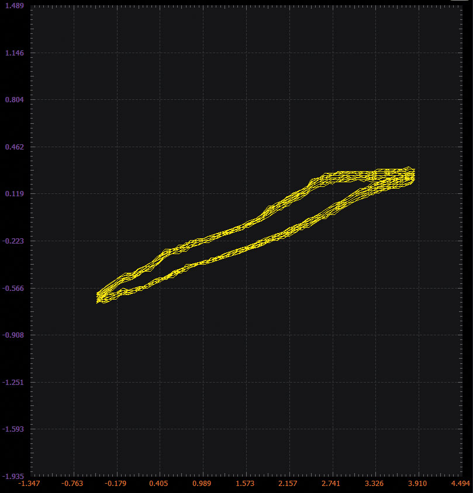Click the -0.179 X-axis tick label

tap(116, 484)
